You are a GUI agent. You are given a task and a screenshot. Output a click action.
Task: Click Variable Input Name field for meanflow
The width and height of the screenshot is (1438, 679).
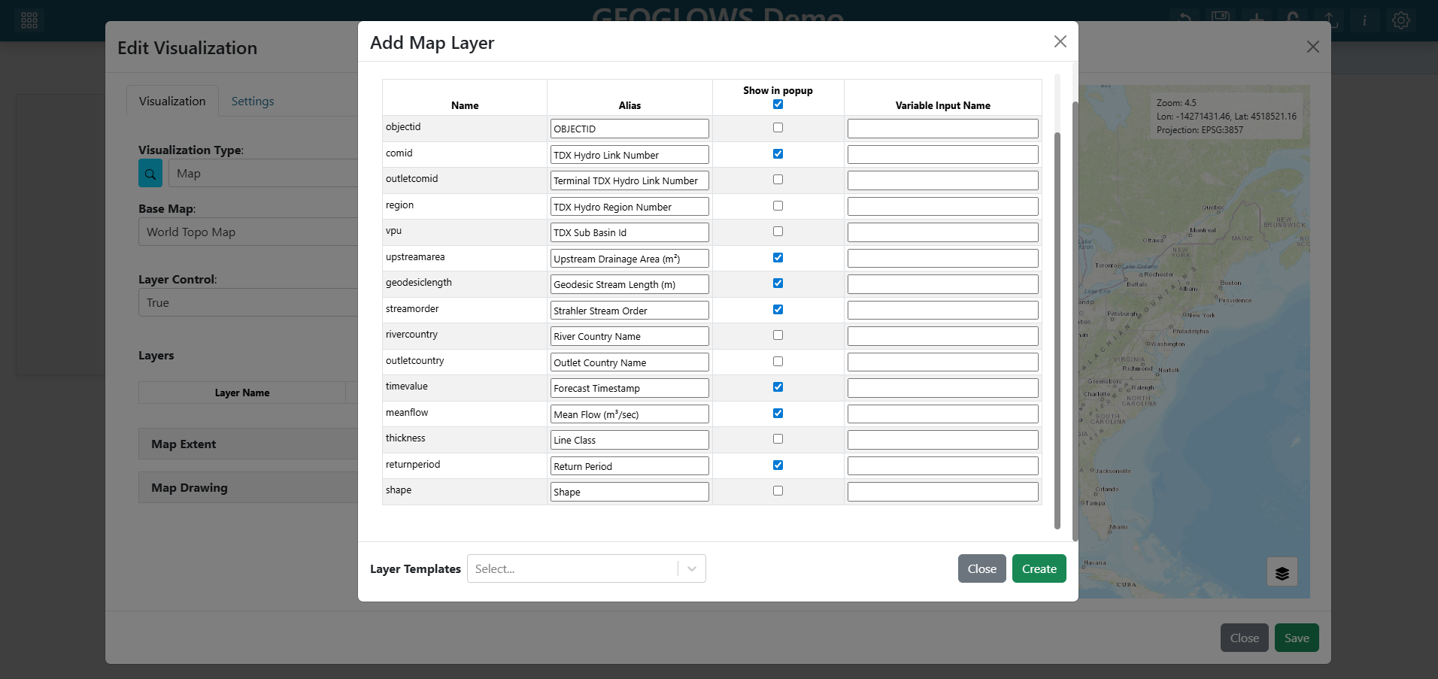tap(942, 414)
